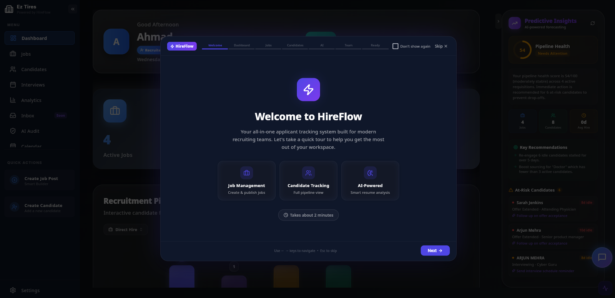Click the Next button in tour
This screenshot has height=298, width=615.
(x=435, y=250)
